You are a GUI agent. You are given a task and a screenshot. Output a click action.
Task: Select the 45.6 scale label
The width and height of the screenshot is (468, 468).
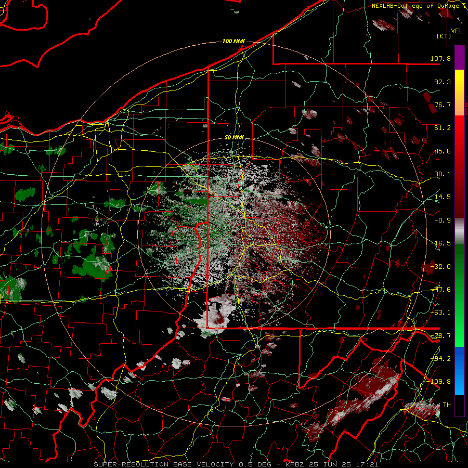click(x=443, y=151)
